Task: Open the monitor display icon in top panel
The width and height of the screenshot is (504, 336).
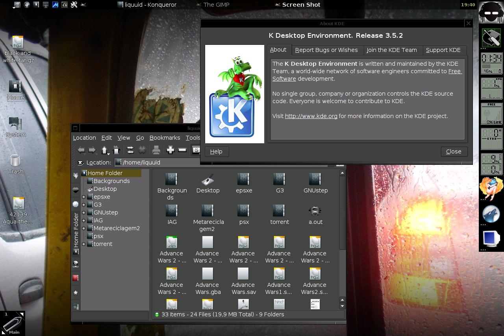Action: click(x=46, y=5)
